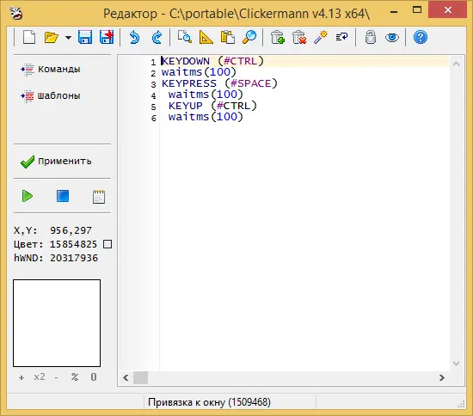
Task: Select the triangle ruler tool icon
Action: pyautogui.click(x=206, y=38)
